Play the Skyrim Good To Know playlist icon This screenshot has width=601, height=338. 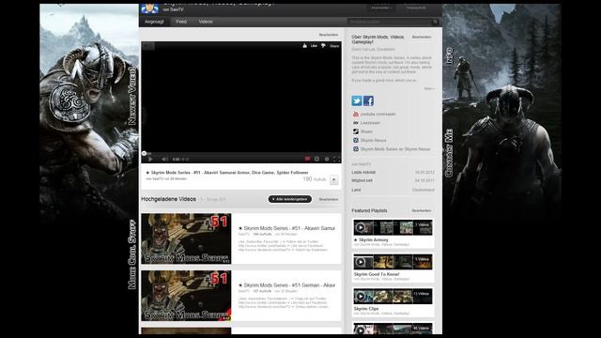click(361, 262)
